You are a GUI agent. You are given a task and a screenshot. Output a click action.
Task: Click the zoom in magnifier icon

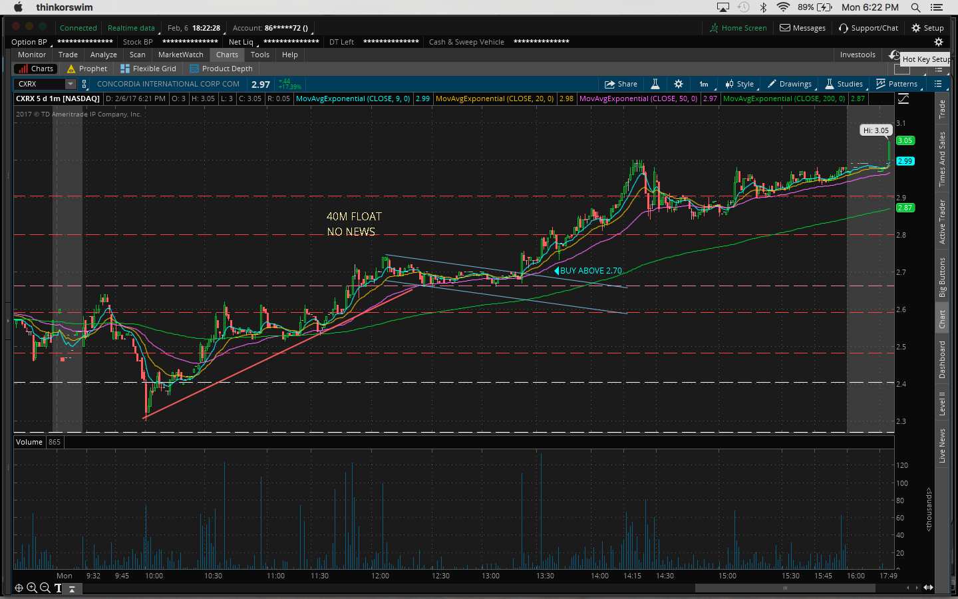coord(32,588)
